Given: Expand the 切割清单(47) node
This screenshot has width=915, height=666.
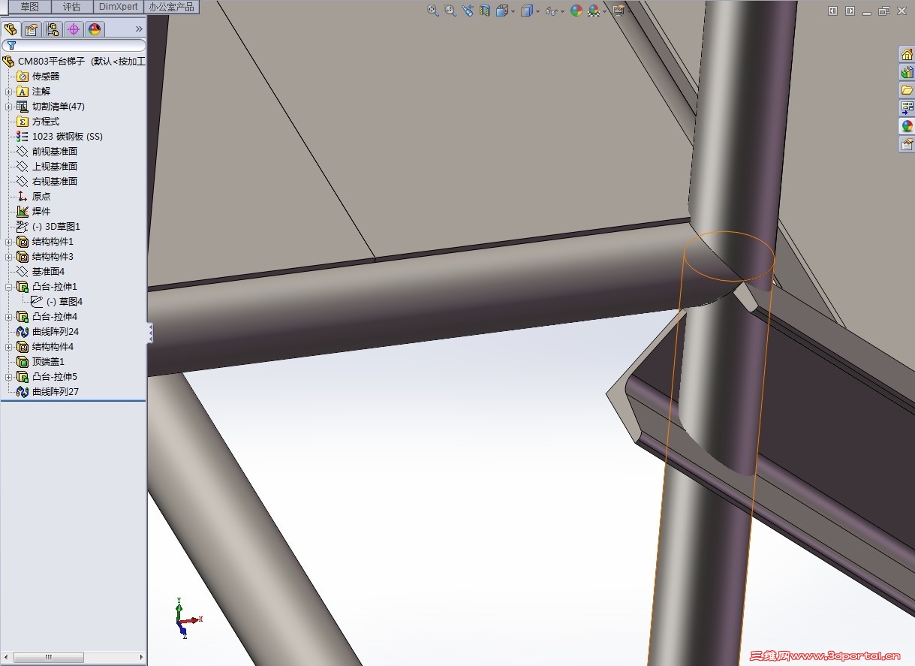Looking at the screenshot, I should pyautogui.click(x=9, y=107).
